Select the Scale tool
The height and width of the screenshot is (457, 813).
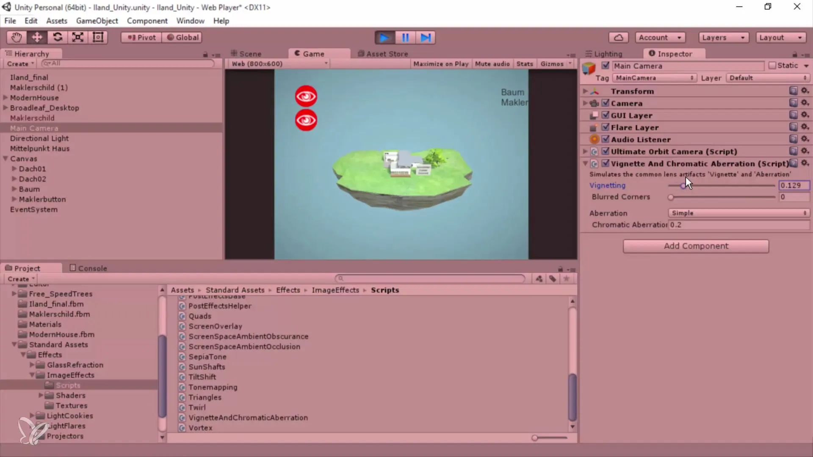(77, 37)
